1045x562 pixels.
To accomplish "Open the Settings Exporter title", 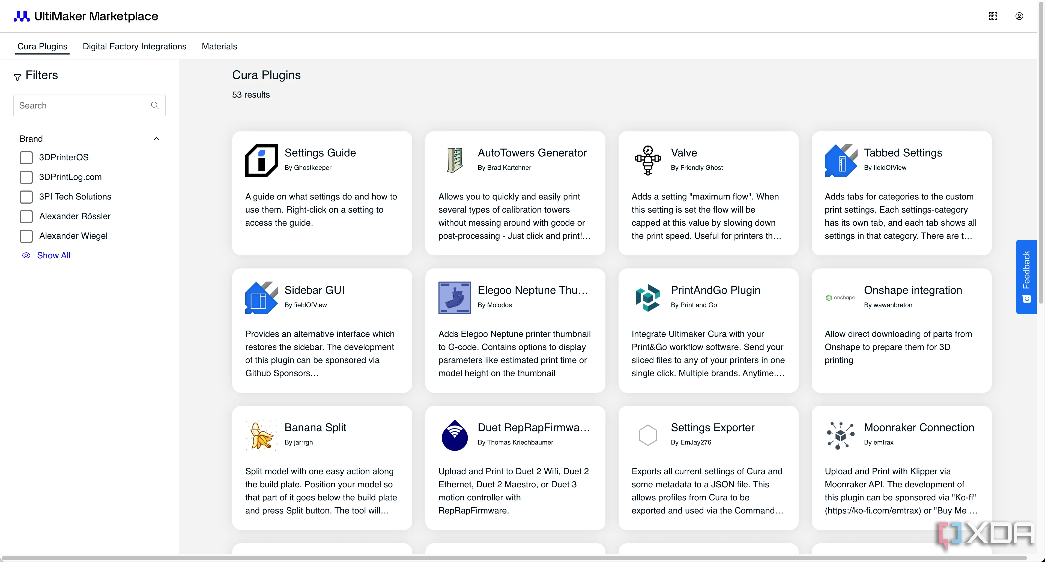I will [713, 427].
